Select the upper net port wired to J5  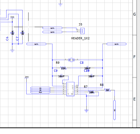(52, 28)
